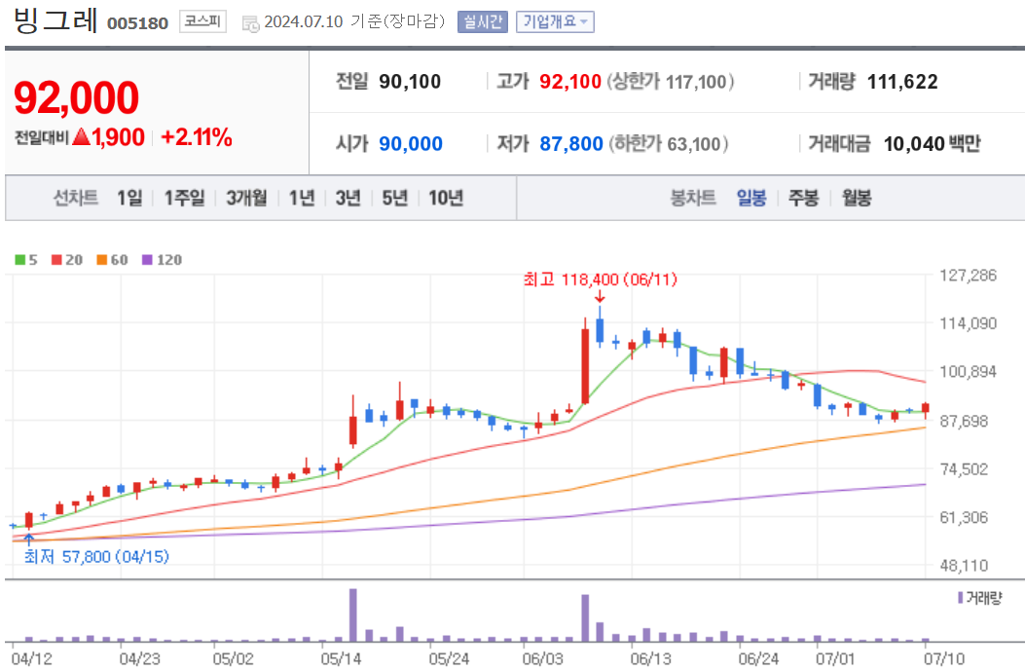This screenshot has height=670, width=1025.
Task: Click the 87,698 y-axis label
Action: pos(965,421)
